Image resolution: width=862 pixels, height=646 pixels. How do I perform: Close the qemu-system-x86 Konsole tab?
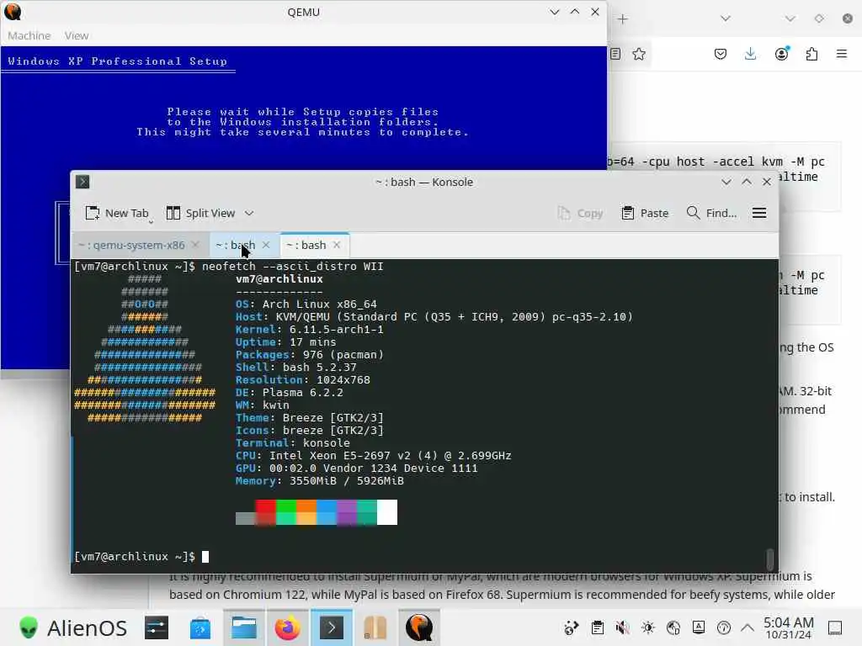click(195, 245)
